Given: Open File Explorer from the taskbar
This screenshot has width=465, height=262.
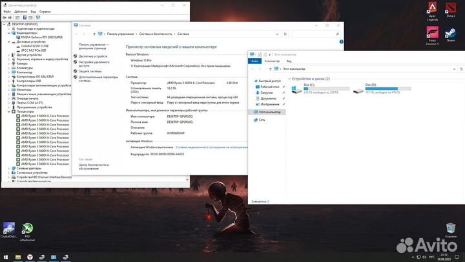Looking at the screenshot, I should [x=18, y=257].
